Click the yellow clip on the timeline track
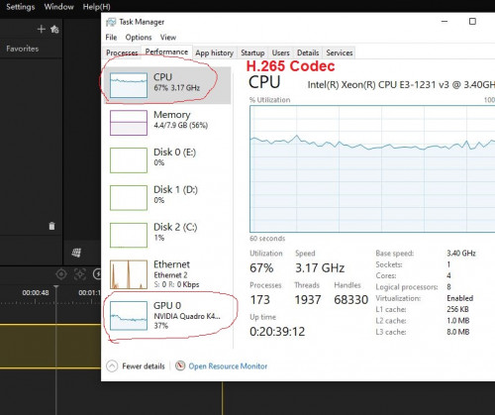The width and height of the screenshot is (495, 415). 50,347
